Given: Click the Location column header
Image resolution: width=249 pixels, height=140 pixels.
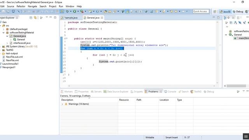Looking at the screenshot, I should 167,100.
